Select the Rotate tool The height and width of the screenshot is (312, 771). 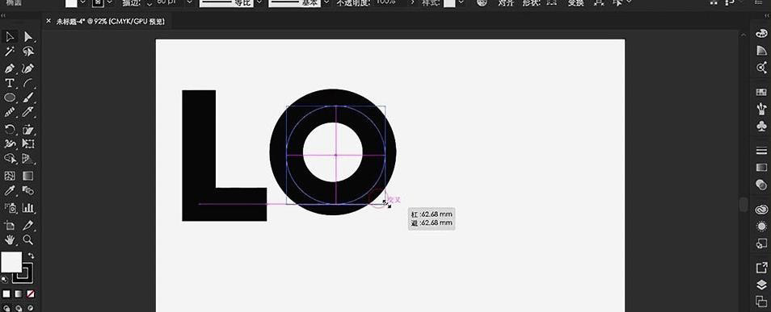click(x=10, y=129)
